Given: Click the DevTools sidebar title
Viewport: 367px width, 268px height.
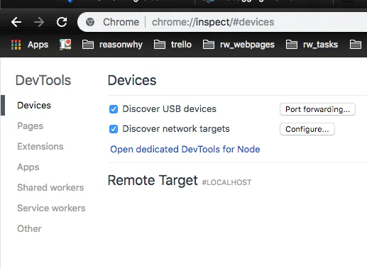Looking at the screenshot, I should click(43, 80).
